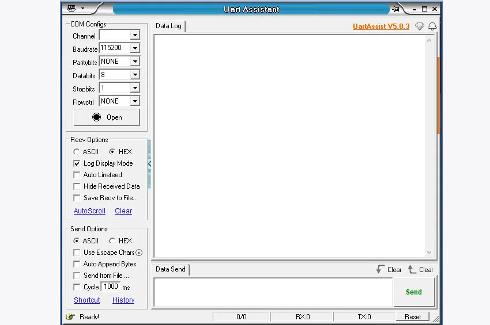Click the pointing hand icon in status bar
The image size is (490, 325).
70,316
